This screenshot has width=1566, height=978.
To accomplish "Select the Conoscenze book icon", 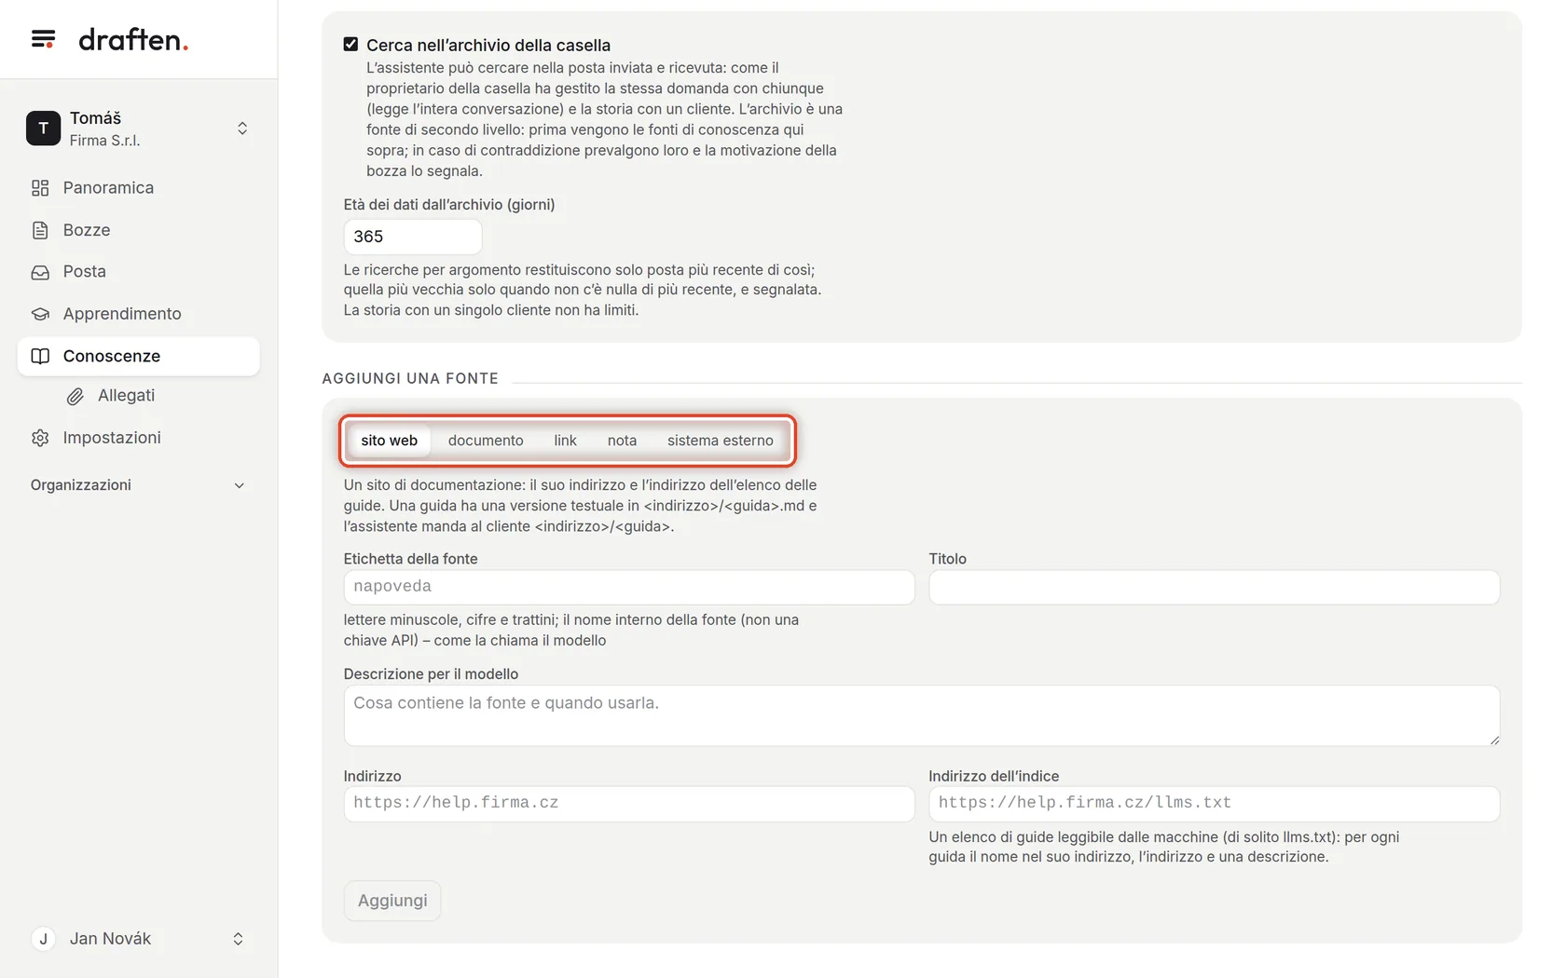I will [40, 356].
